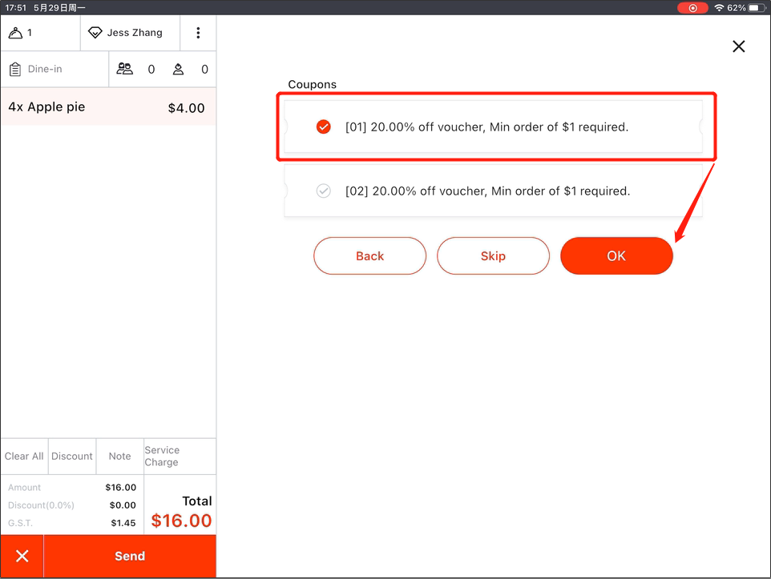Screen dimensions: 771x579
Task: Click the white X cancel order icon
Action: pos(22,556)
